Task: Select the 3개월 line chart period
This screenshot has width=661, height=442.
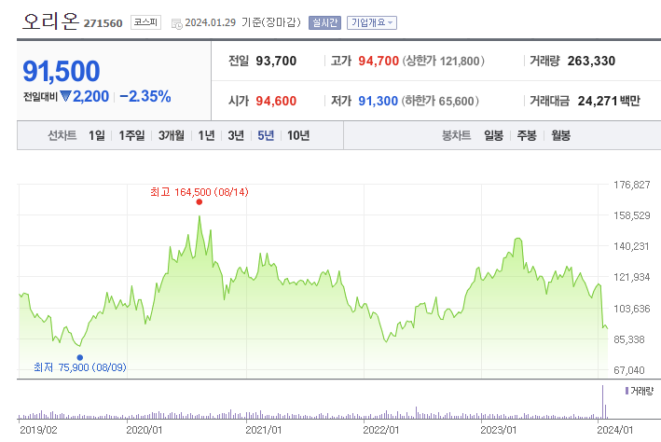Action: tap(172, 135)
